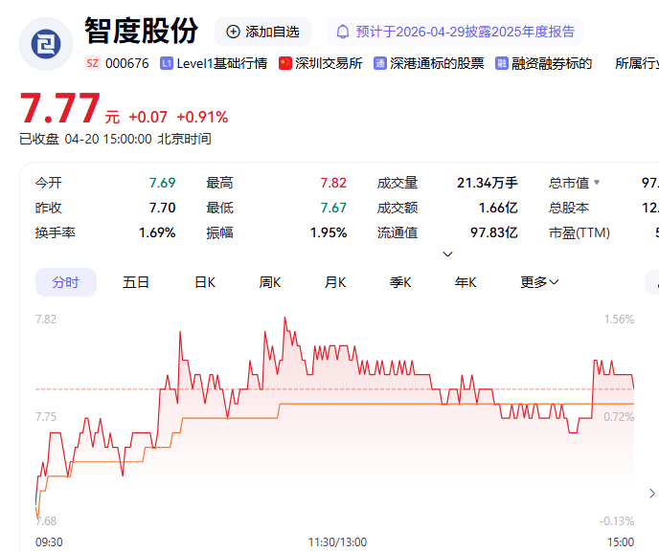This screenshot has height=552, width=659.
Task: Click the percent change +0.91% value
Action: tap(202, 117)
